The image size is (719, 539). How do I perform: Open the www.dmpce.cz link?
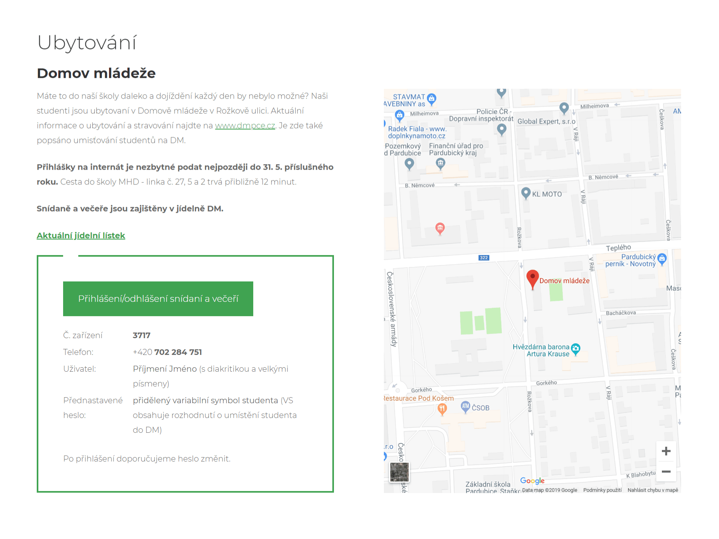click(245, 126)
